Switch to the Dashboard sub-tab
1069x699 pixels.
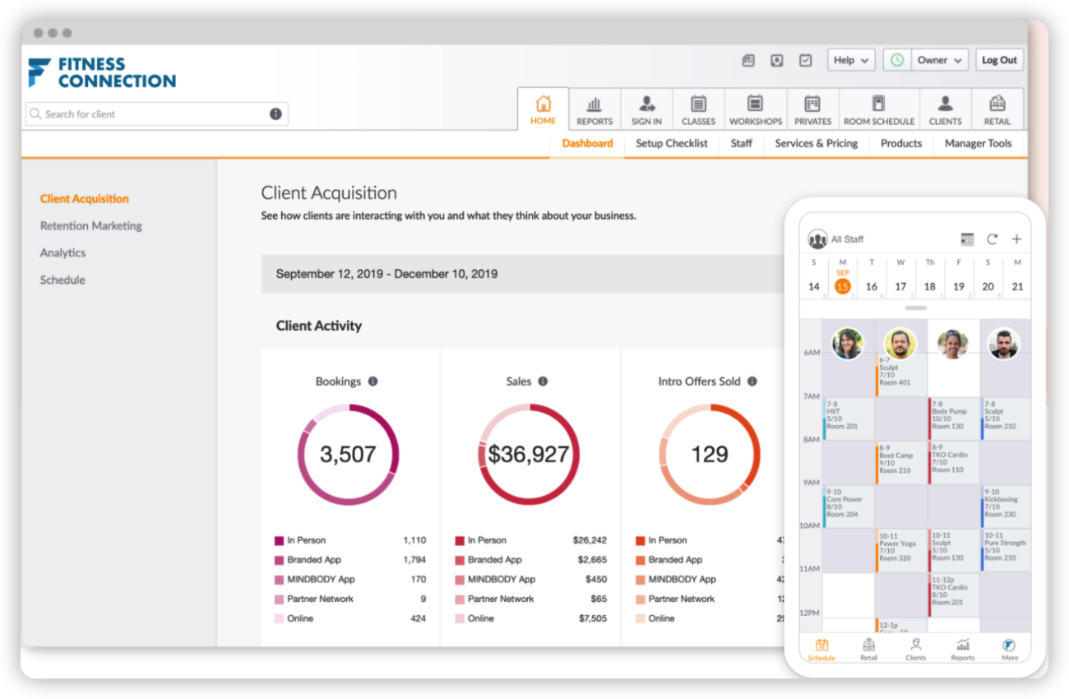click(x=587, y=143)
